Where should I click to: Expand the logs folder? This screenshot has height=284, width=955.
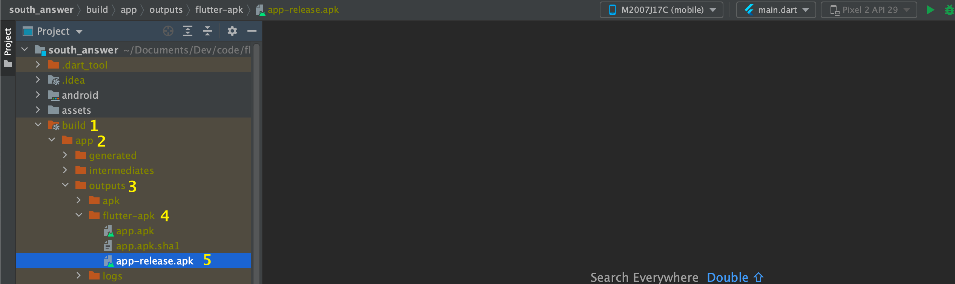[x=78, y=275]
